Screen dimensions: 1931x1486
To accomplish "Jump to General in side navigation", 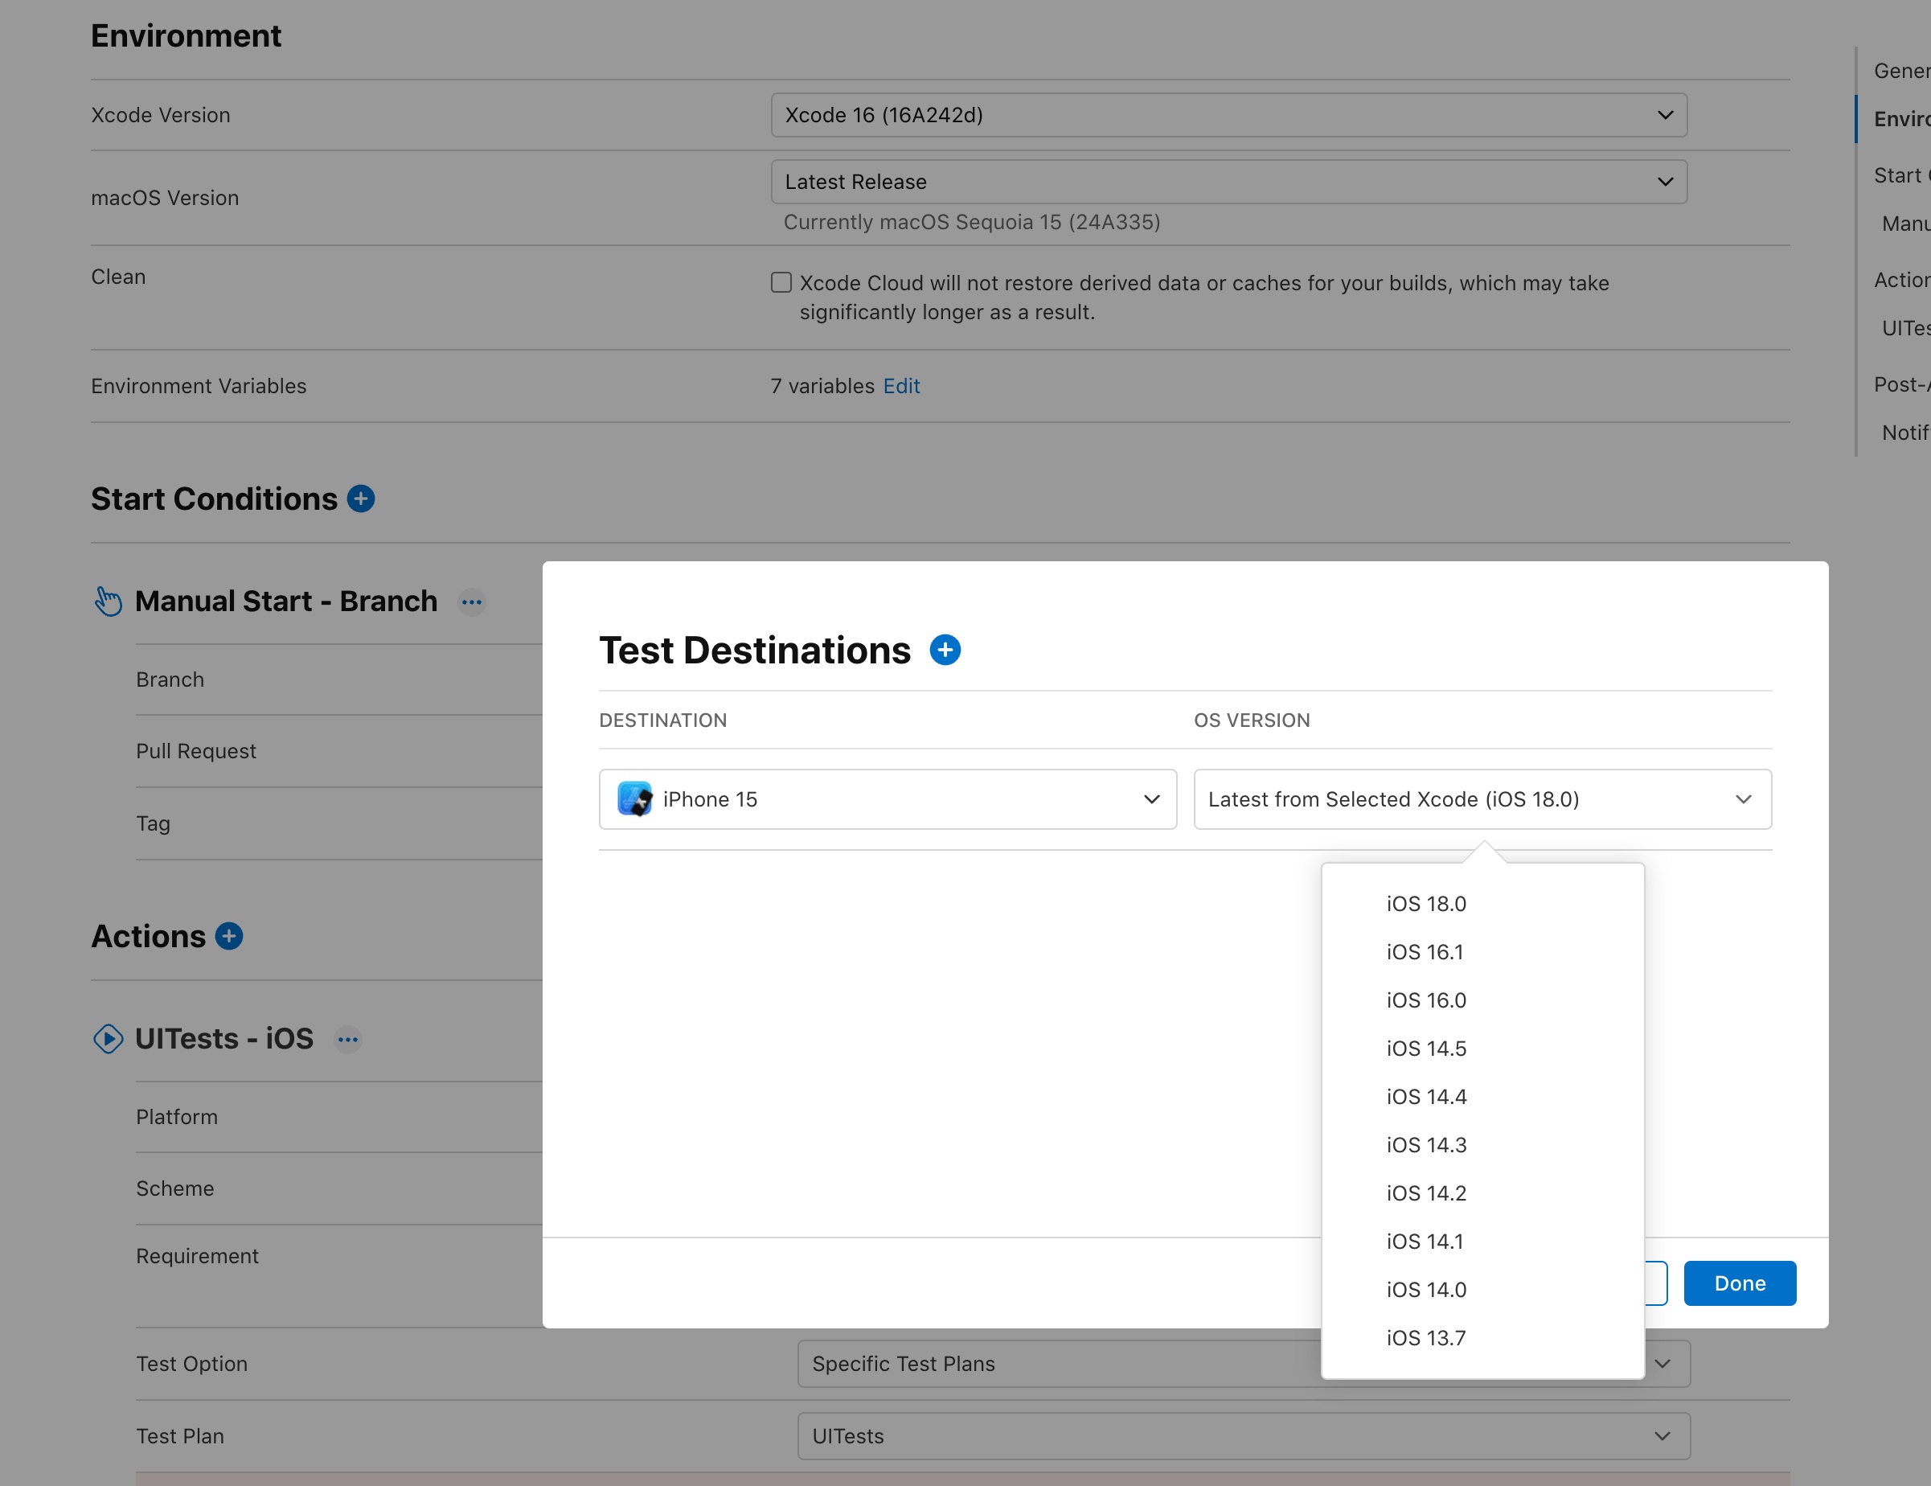I will [1901, 71].
